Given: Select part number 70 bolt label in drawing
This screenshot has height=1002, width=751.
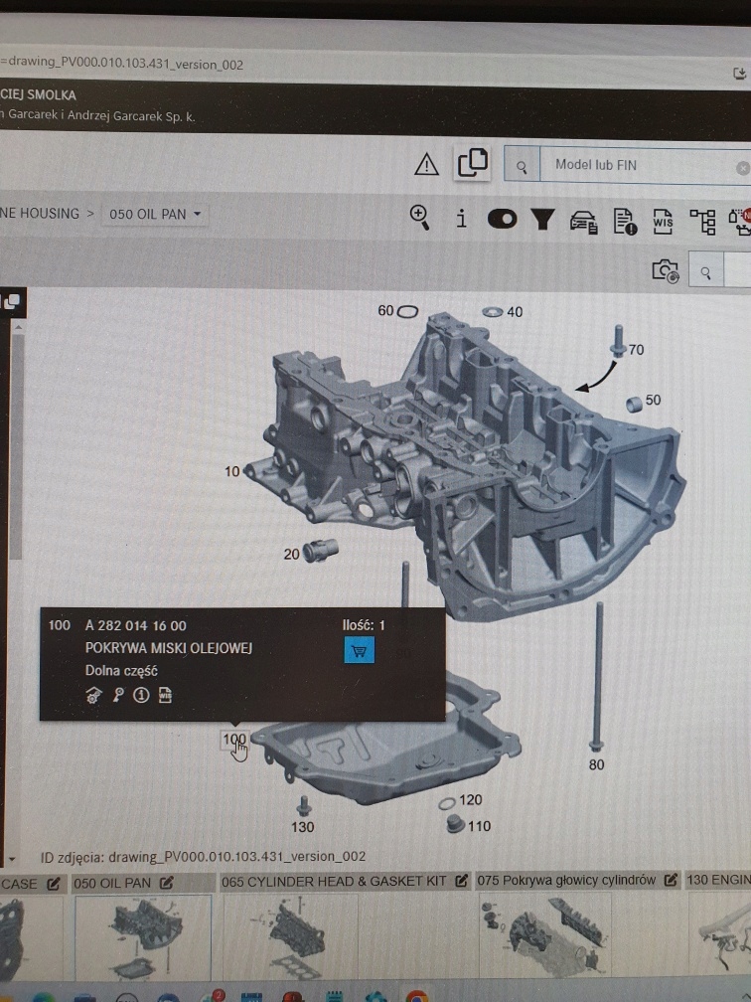Looking at the screenshot, I should (636, 350).
